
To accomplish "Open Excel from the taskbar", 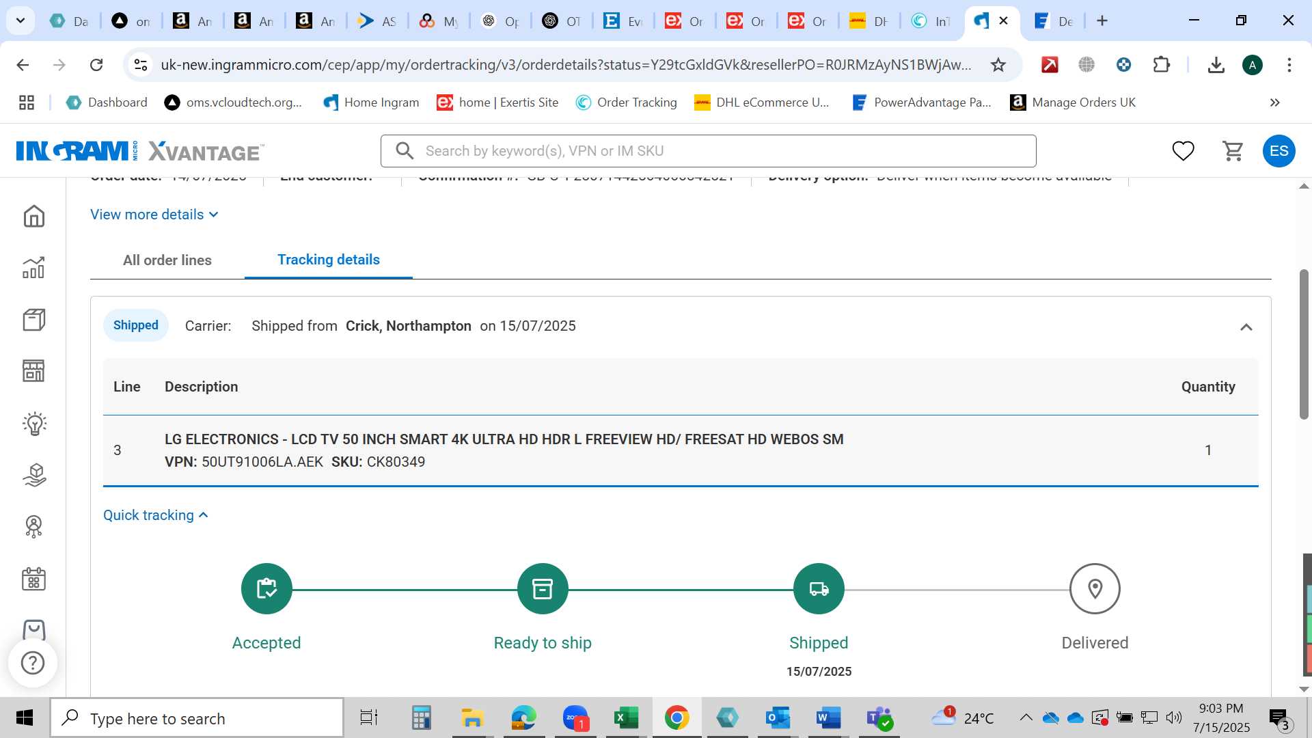I will point(625,718).
